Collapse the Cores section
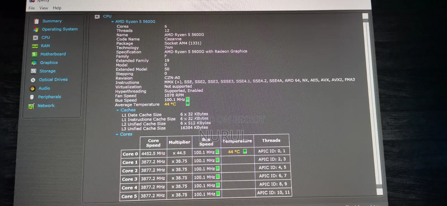The height and width of the screenshot is (206, 447). click(x=117, y=134)
